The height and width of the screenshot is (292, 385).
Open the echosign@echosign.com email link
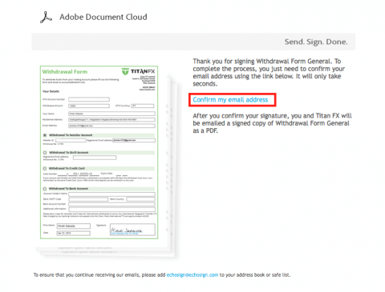pyautogui.click(x=192, y=275)
